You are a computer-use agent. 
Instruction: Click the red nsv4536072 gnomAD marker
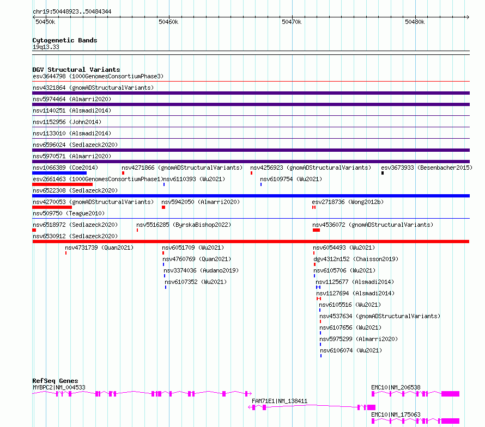(x=316, y=230)
